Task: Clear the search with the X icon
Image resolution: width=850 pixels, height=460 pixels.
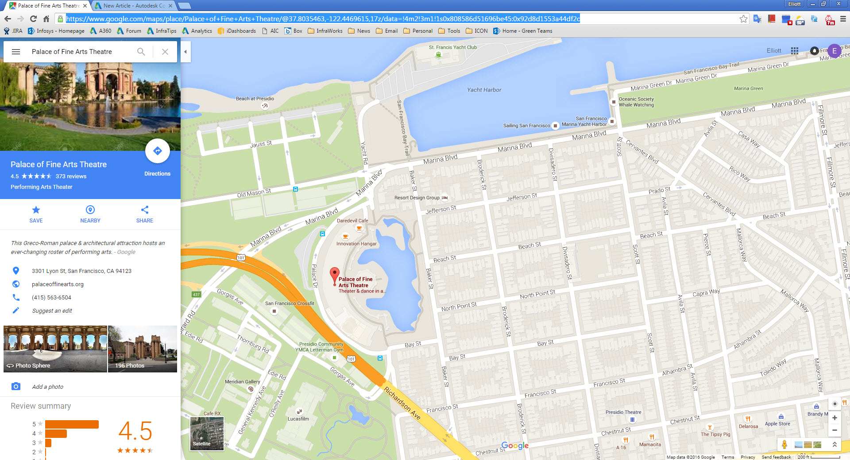Action: click(165, 52)
